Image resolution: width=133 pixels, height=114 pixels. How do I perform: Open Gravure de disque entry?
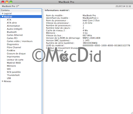tap(16, 54)
